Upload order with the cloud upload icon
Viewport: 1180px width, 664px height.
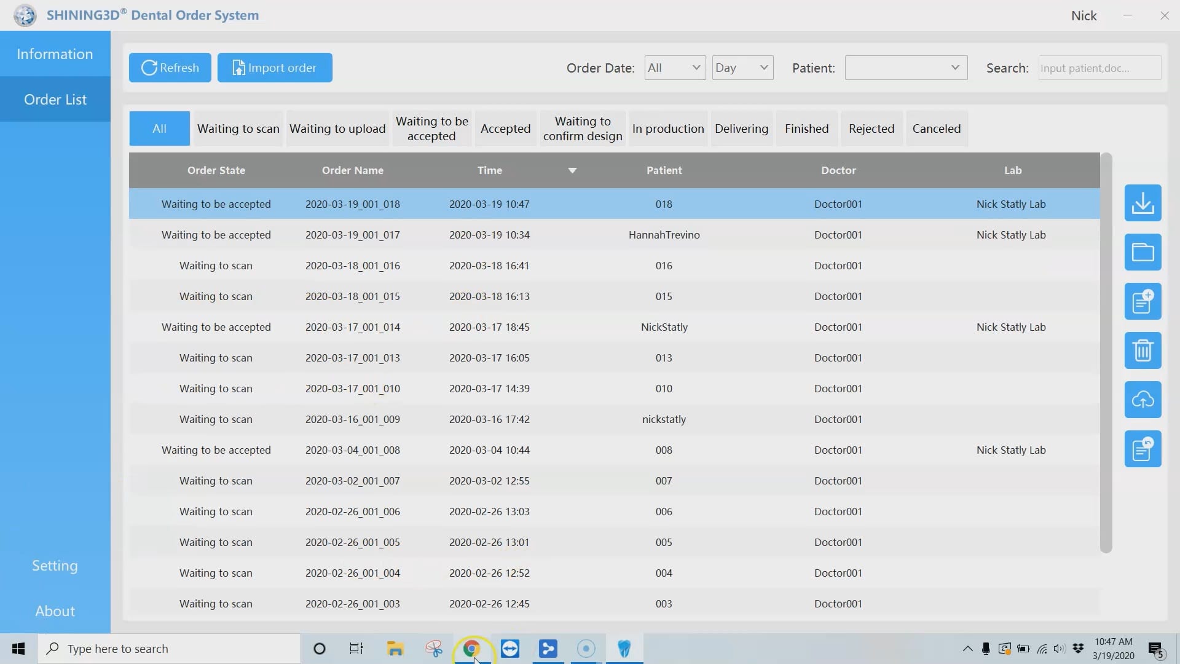click(1143, 400)
